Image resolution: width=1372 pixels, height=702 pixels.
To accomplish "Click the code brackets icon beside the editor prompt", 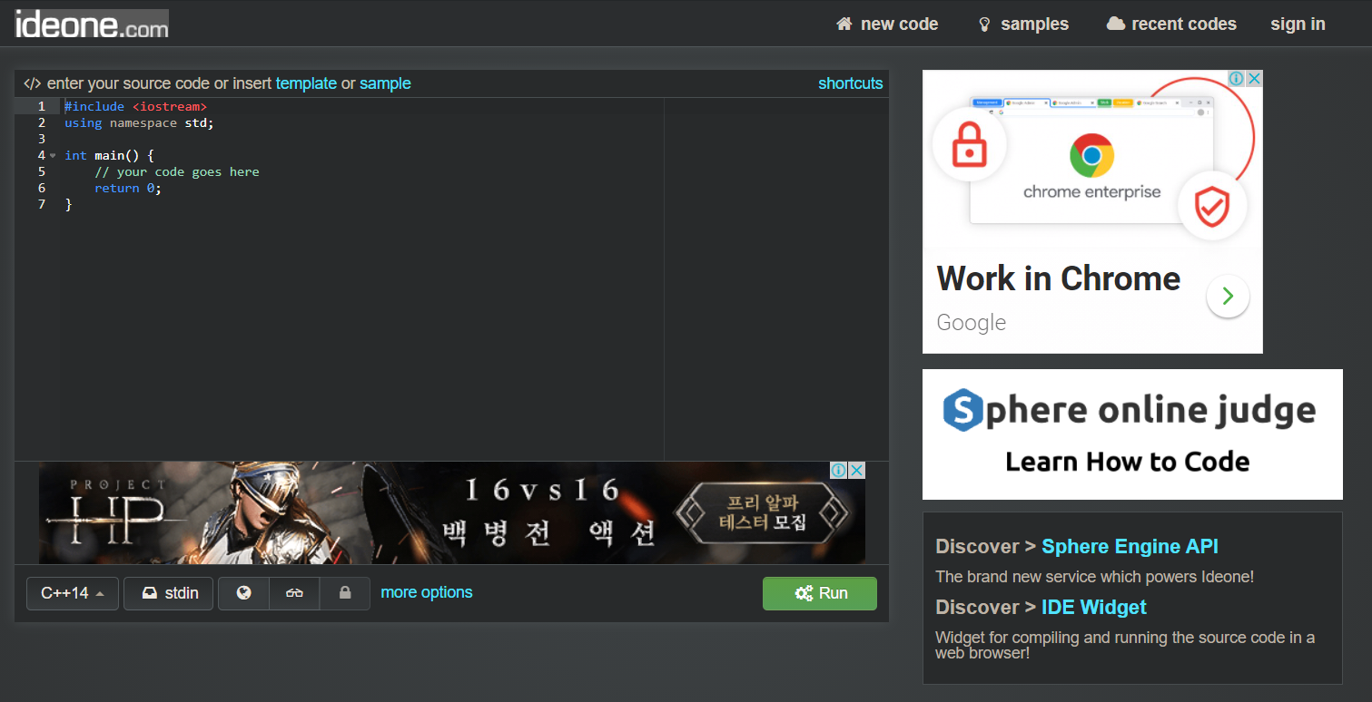I will point(32,83).
